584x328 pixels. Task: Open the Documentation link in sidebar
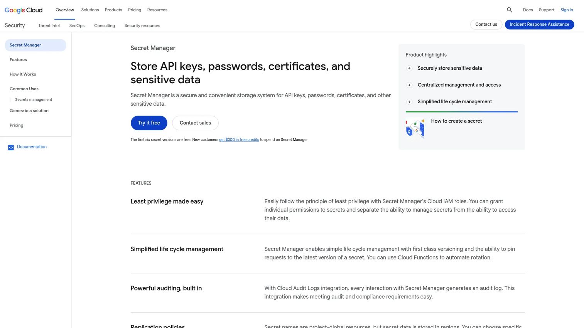coord(32,147)
